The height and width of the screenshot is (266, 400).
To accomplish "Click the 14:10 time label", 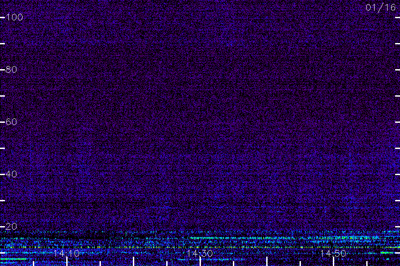I will pos(67,254).
